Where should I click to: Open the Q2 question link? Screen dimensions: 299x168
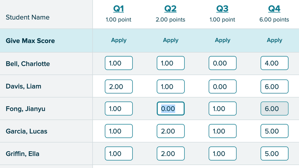click(x=170, y=9)
